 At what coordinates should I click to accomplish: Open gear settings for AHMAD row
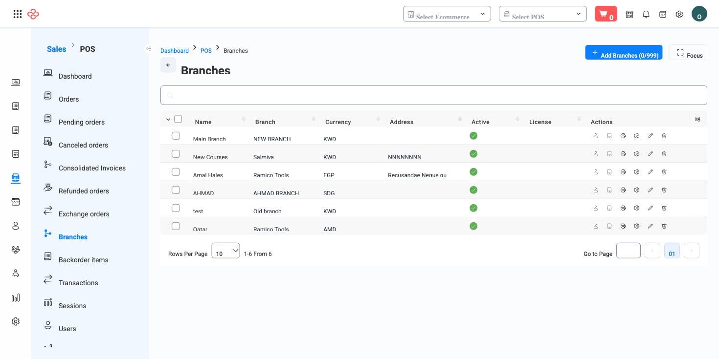pyautogui.click(x=637, y=190)
